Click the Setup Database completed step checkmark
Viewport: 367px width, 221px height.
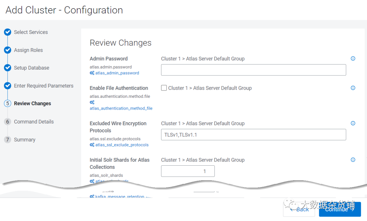coord(7,68)
